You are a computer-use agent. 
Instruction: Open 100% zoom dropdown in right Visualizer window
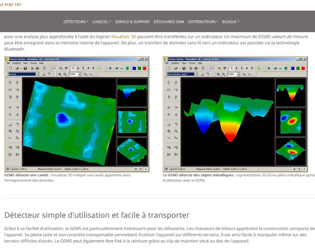(234, 74)
